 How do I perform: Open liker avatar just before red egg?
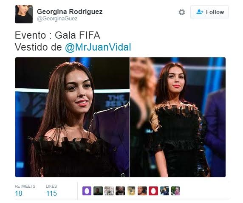click(142, 191)
